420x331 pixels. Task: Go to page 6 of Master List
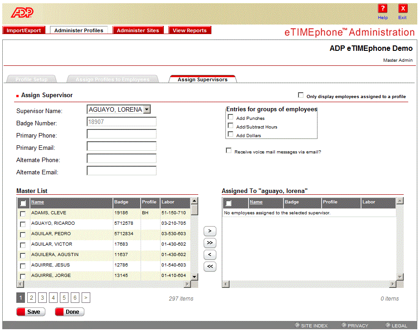pos(75,297)
